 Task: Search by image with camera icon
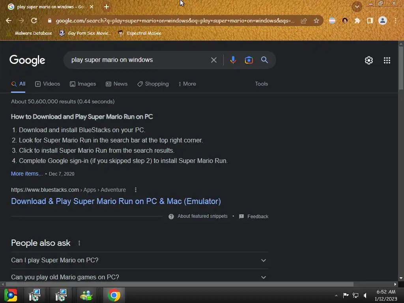point(249,60)
